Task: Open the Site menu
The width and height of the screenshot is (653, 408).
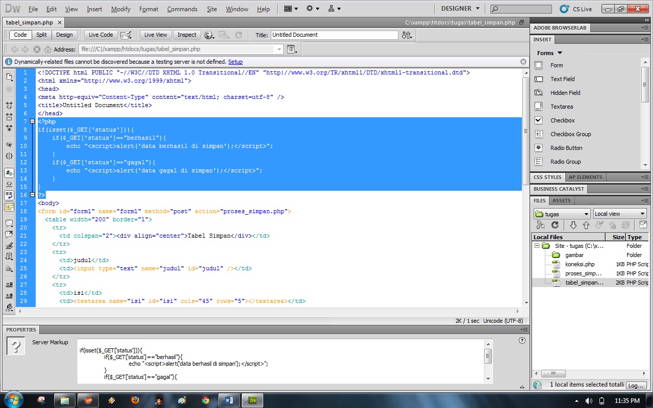Action: pyautogui.click(x=212, y=9)
